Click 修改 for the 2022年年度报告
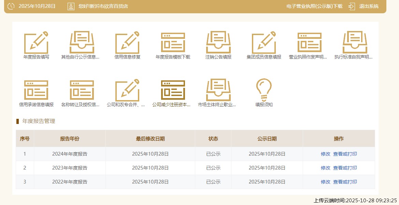This screenshot has width=399, height=205. (x=325, y=182)
